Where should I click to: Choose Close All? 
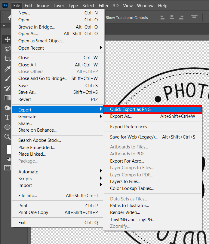click(x=58, y=65)
